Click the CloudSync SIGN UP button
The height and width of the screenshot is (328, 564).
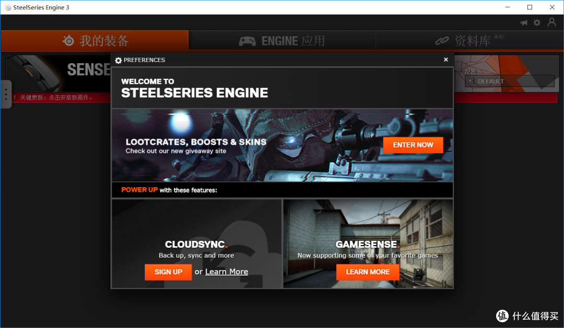point(168,272)
